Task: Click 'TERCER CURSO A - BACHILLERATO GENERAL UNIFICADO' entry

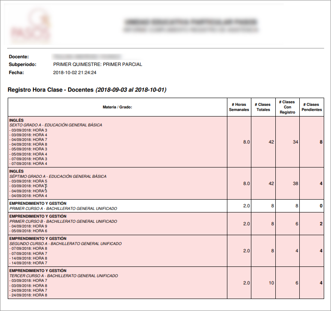Action: point(63,276)
